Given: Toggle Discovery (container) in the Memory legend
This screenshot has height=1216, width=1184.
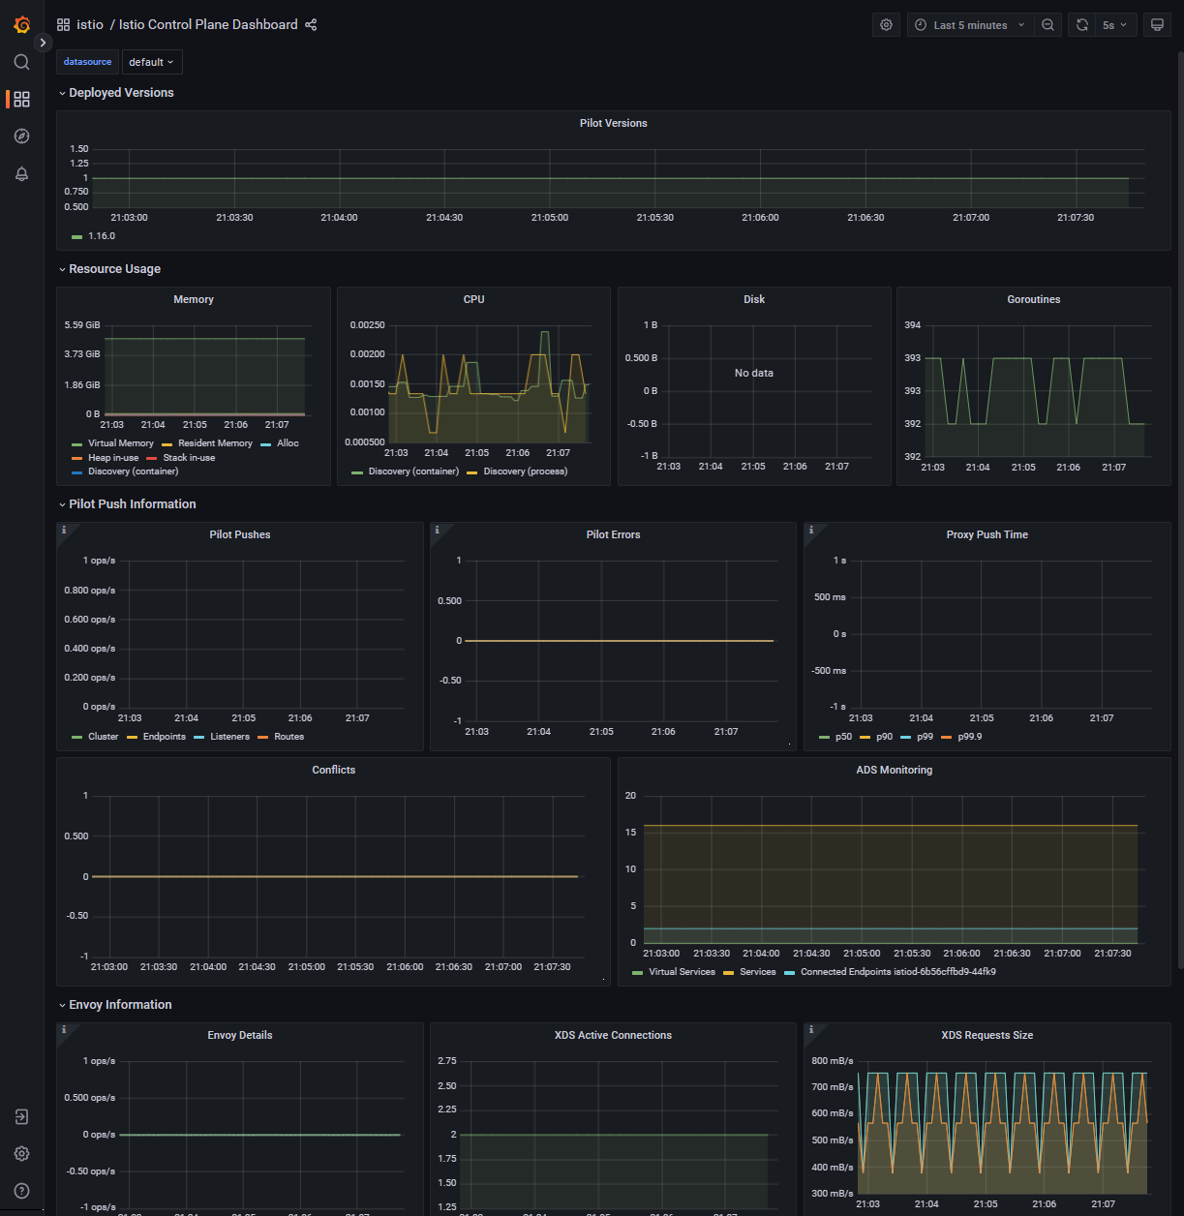Looking at the screenshot, I should (x=133, y=471).
